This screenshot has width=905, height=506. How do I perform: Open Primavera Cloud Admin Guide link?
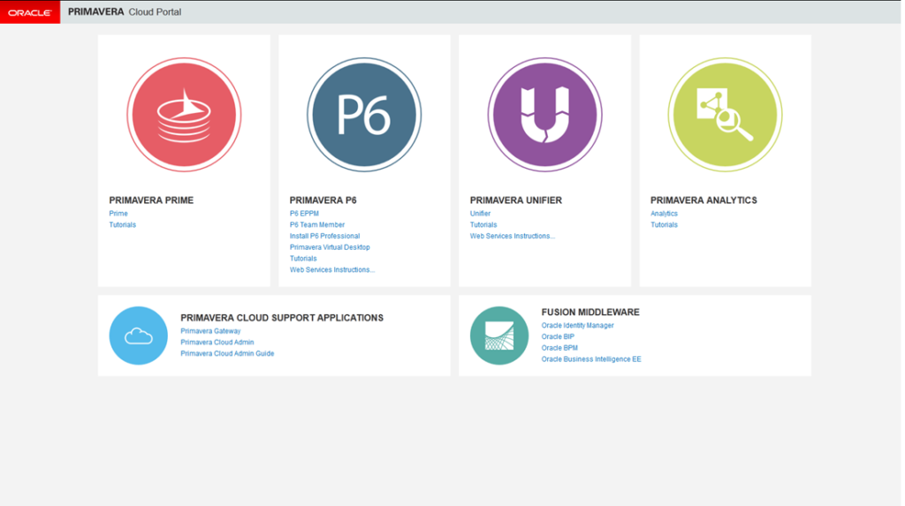(x=227, y=354)
